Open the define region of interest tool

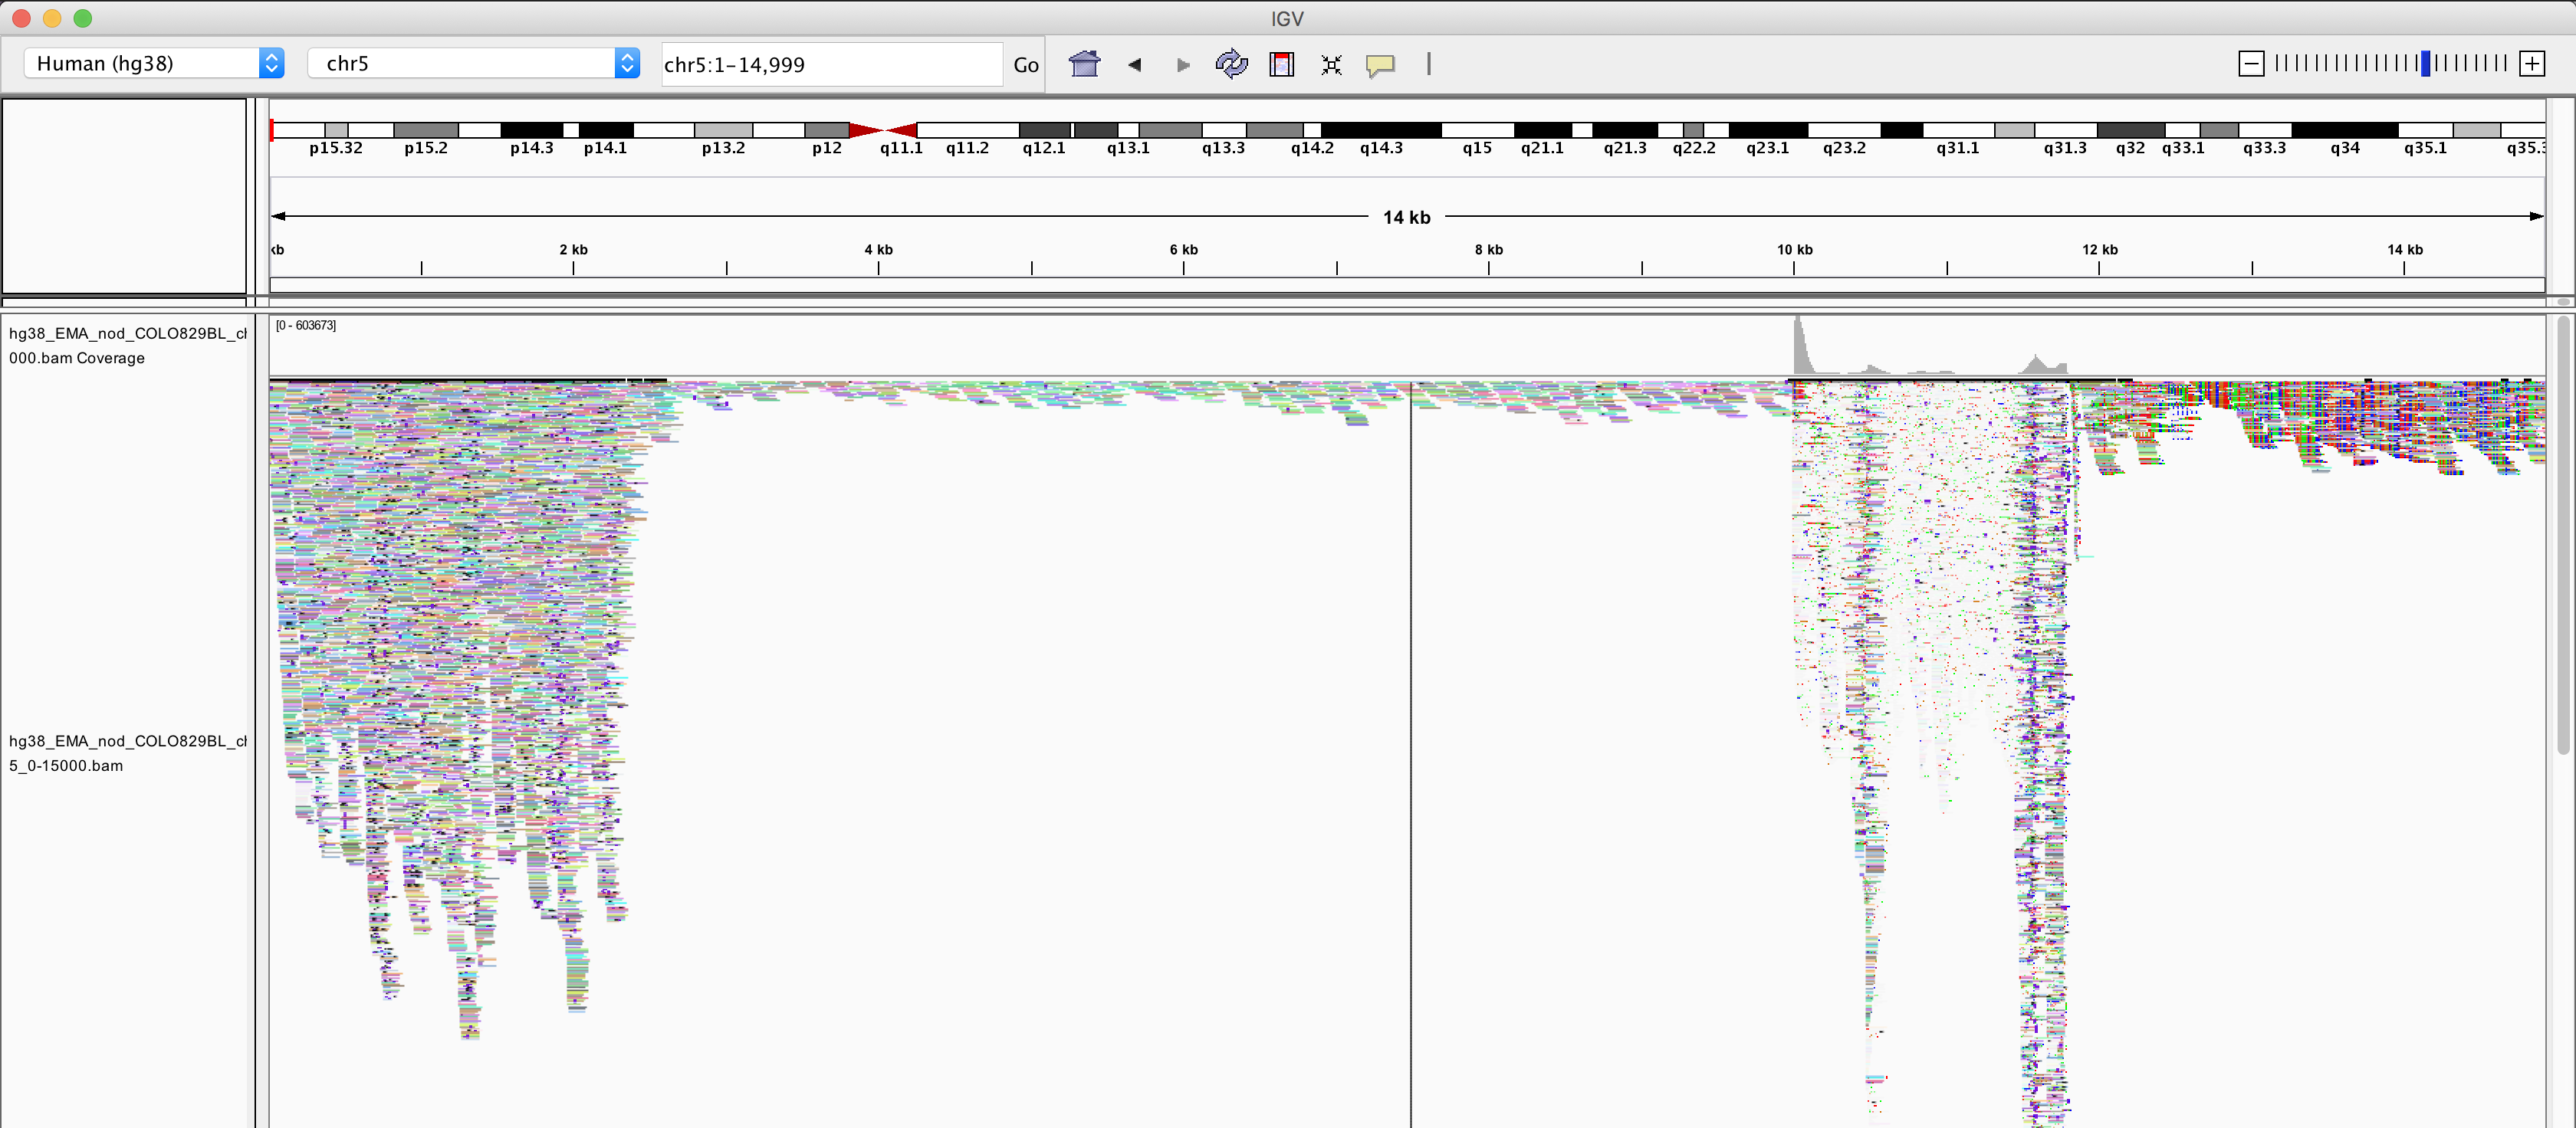(1281, 64)
